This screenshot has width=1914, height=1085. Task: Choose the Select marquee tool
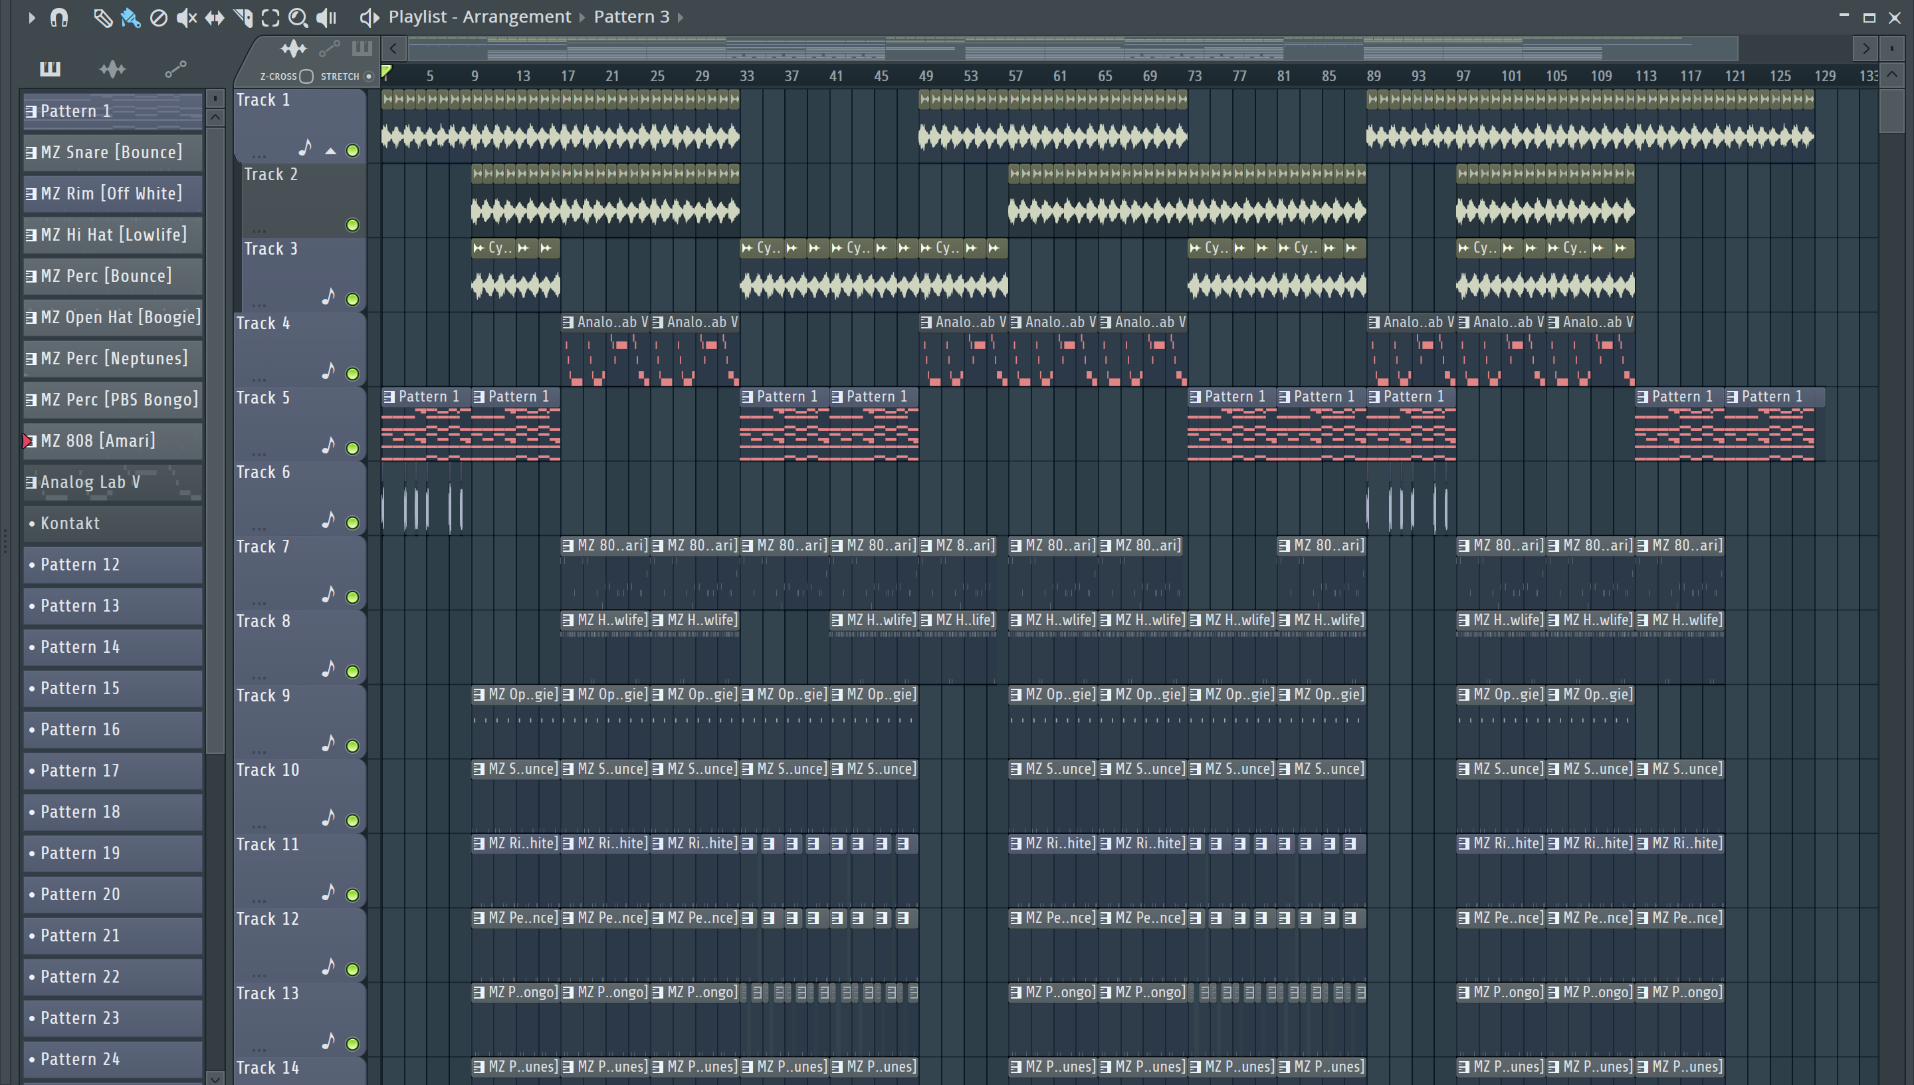pos(270,17)
